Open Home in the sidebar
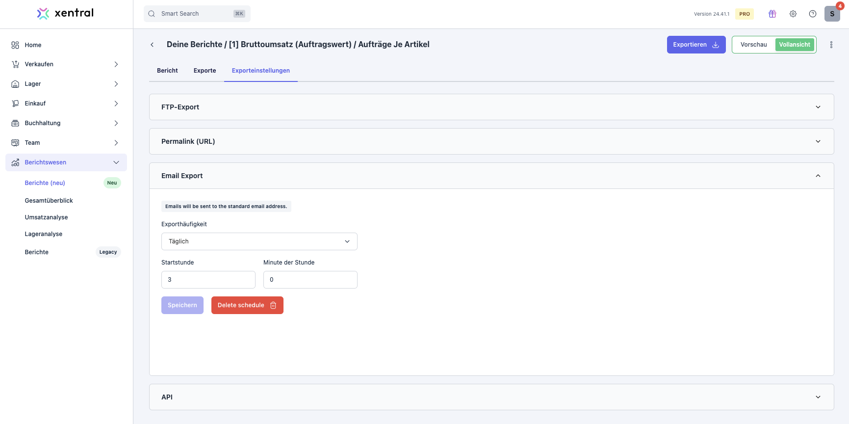 pyautogui.click(x=33, y=45)
